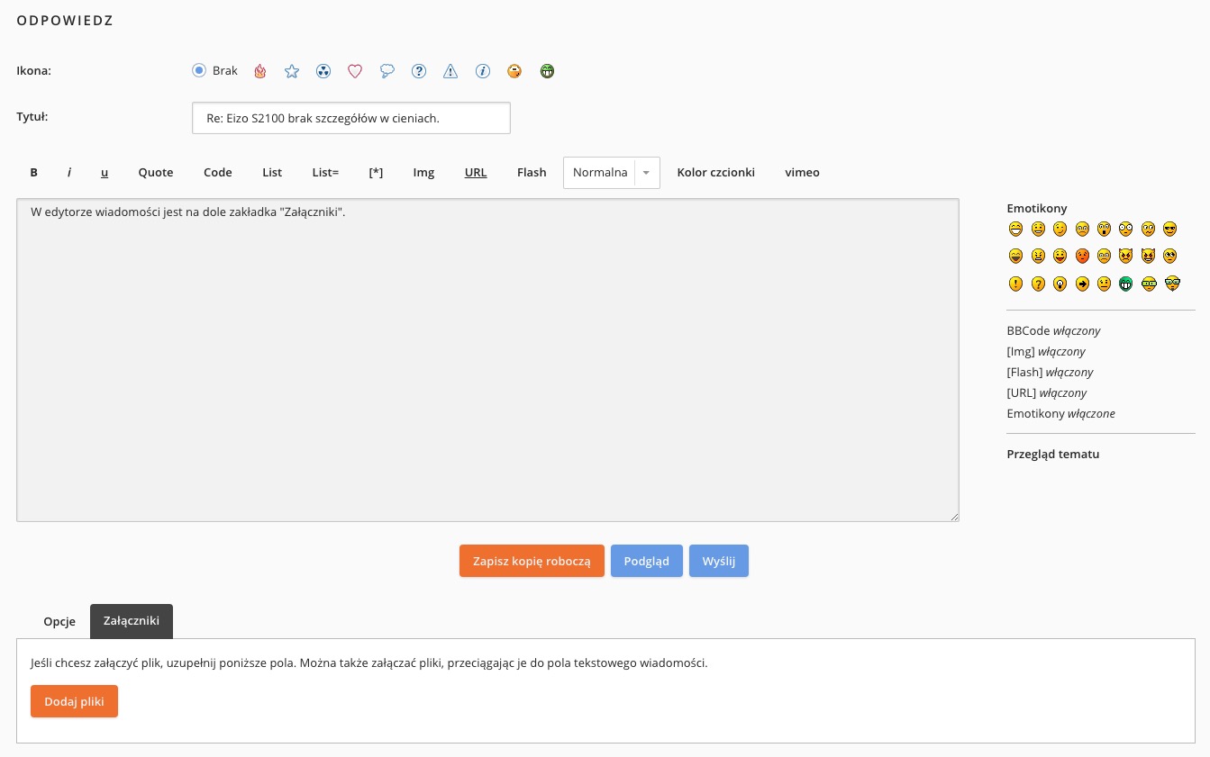The width and height of the screenshot is (1210, 757).
Task: Insert the lightbulb idea emoticon
Action: (x=1060, y=284)
